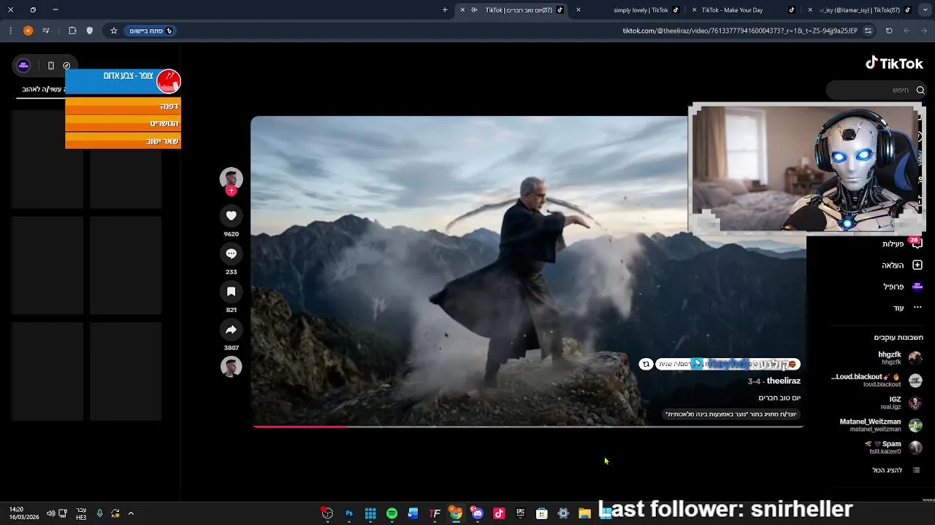Viewport: 935px width, 525px height.
Task: Open the TikTok logo home link
Action: 894,63
